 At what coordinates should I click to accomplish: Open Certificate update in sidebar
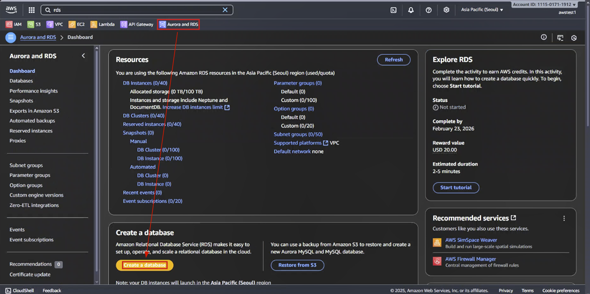point(30,275)
